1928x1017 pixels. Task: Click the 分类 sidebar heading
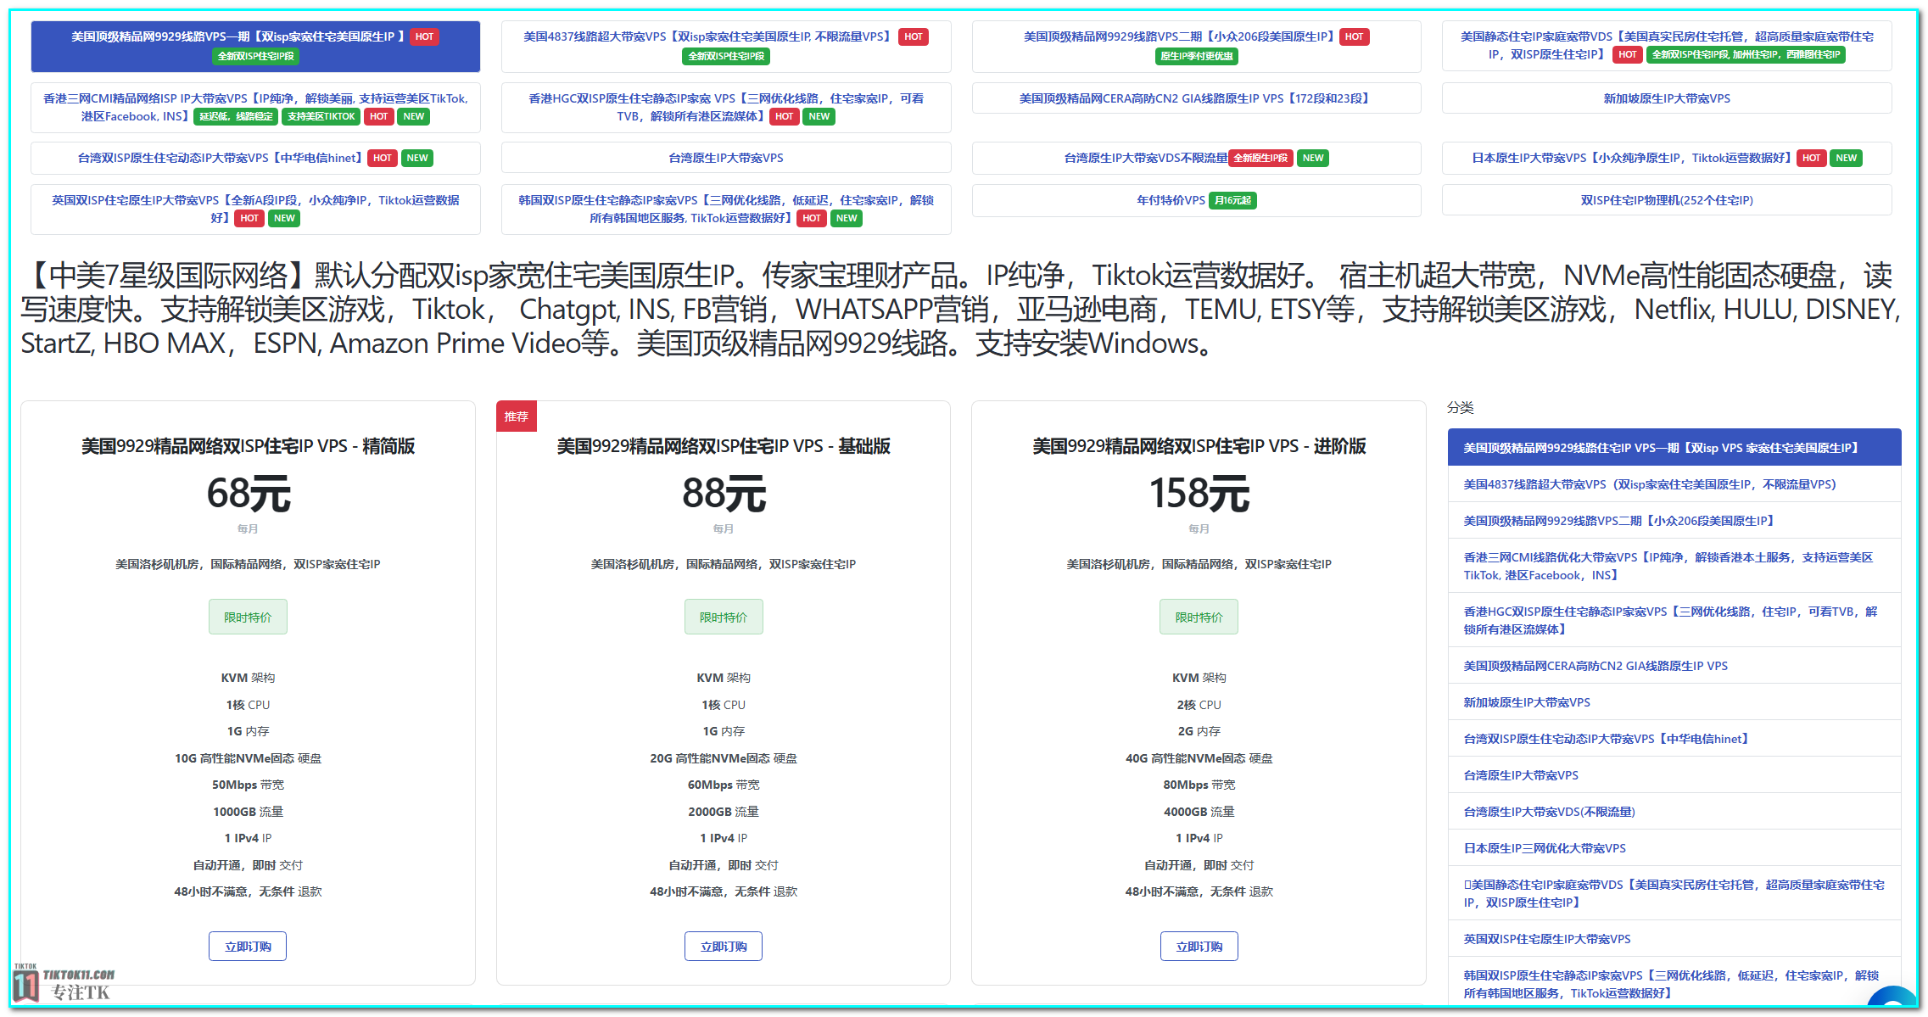1460,408
